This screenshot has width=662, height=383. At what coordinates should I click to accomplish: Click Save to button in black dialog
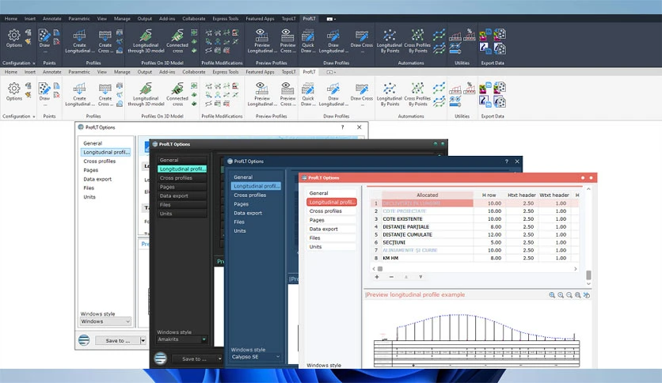[x=194, y=359]
